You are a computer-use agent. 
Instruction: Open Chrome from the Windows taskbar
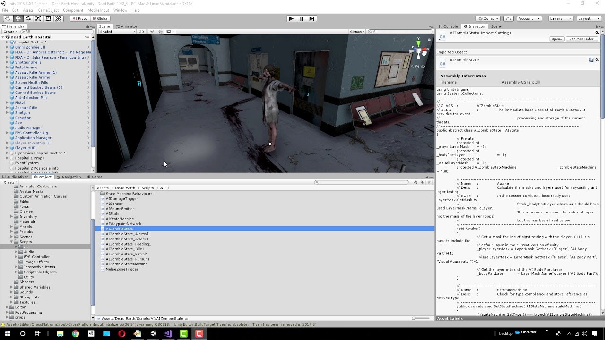tap(76, 333)
